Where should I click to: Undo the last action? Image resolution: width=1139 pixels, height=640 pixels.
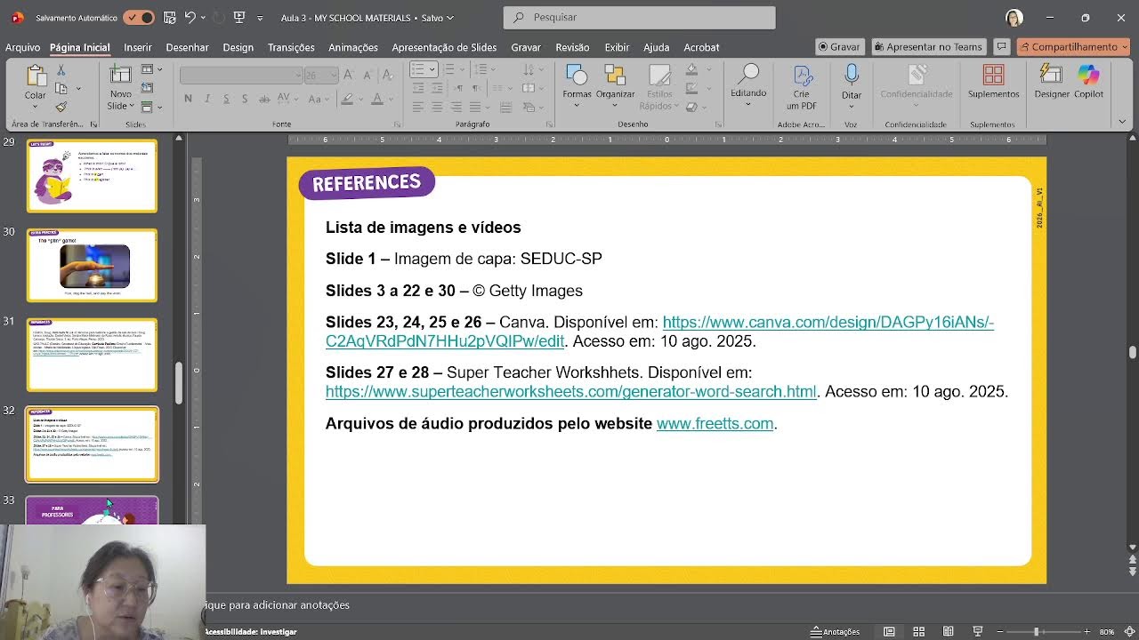[x=190, y=17]
